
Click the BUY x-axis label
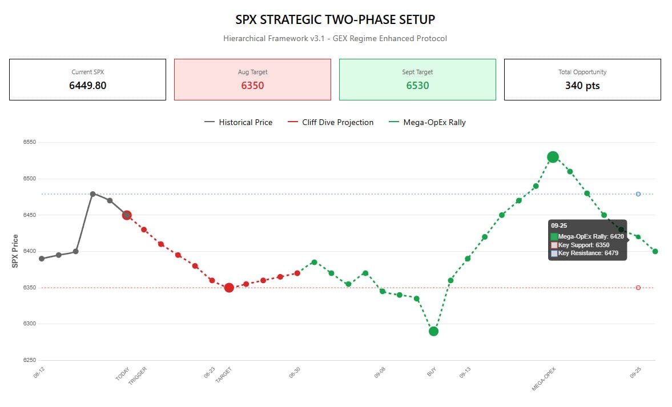point(432,373)
